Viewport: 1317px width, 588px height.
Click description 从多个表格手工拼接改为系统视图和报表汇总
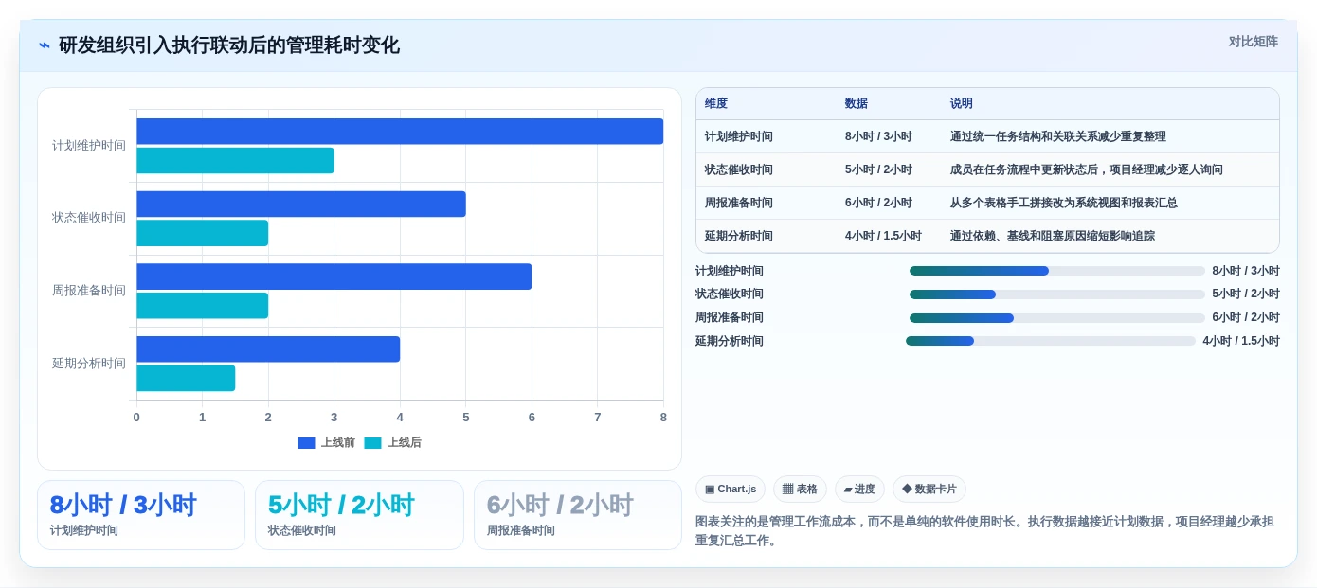pyautogui.click(x=1063, y=203)
